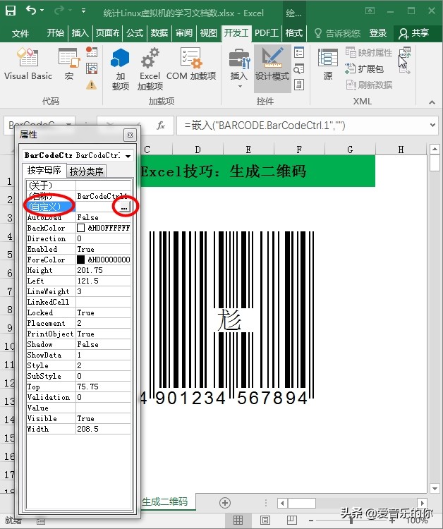Screen dimensions: 443x529
Task: Switch to the 视图 ribbon tab
Action: click(x=209, y=32)
